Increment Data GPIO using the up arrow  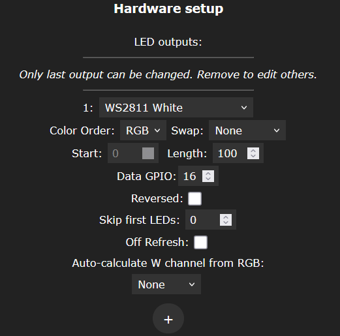pyautogui.click(x=208, y=174)
